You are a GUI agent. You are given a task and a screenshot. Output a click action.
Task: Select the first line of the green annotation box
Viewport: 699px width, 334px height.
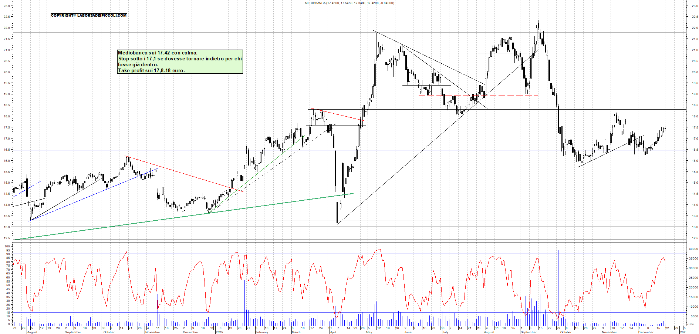tap(158, 53)
